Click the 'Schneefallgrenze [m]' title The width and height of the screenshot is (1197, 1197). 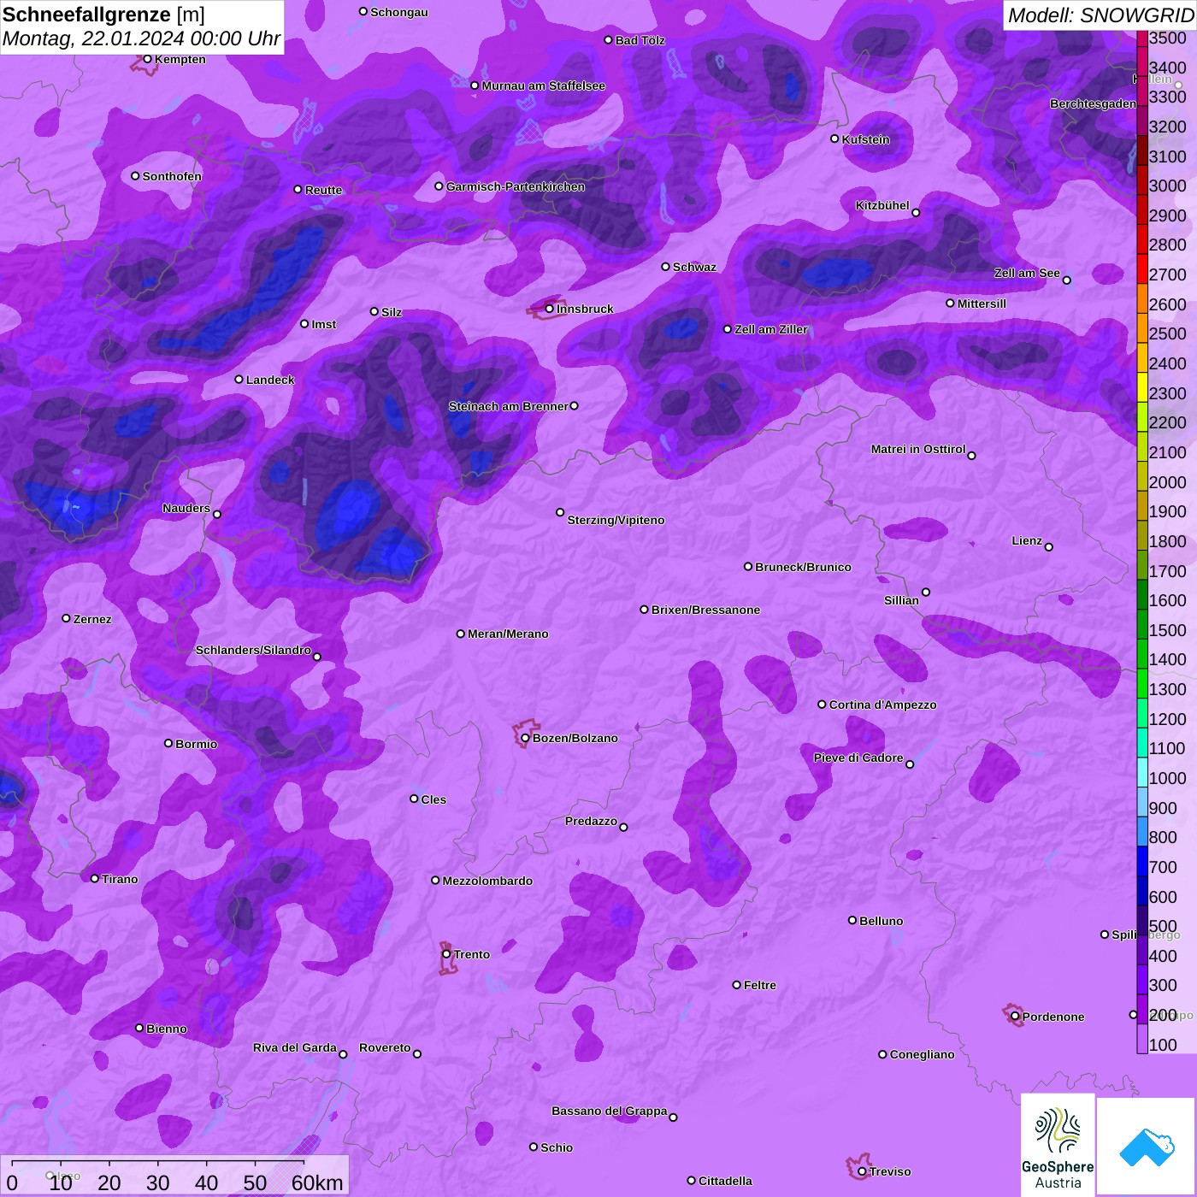click(x=104, y=15)
